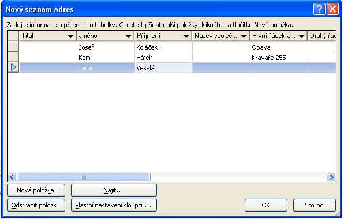The width and height of the screenshot is (344, 219).
Task: Select the cell containing Josef
Action: pos(106,47)
